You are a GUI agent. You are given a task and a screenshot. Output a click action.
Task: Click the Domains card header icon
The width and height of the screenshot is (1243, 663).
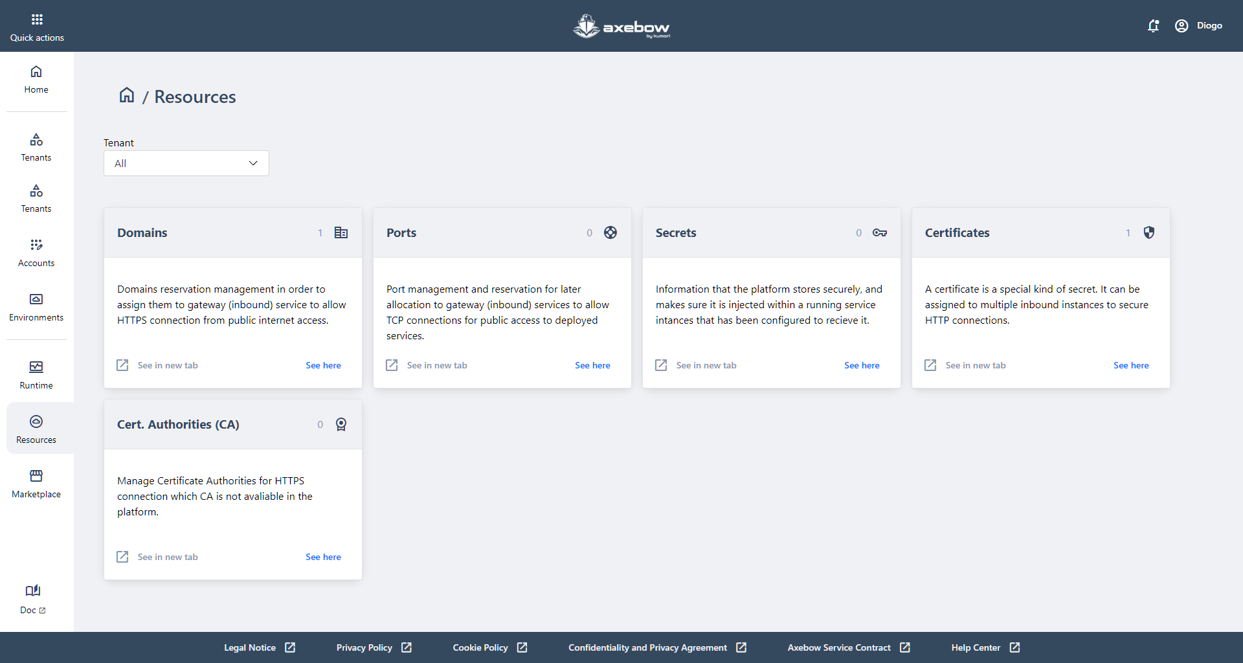pos(341,232)
